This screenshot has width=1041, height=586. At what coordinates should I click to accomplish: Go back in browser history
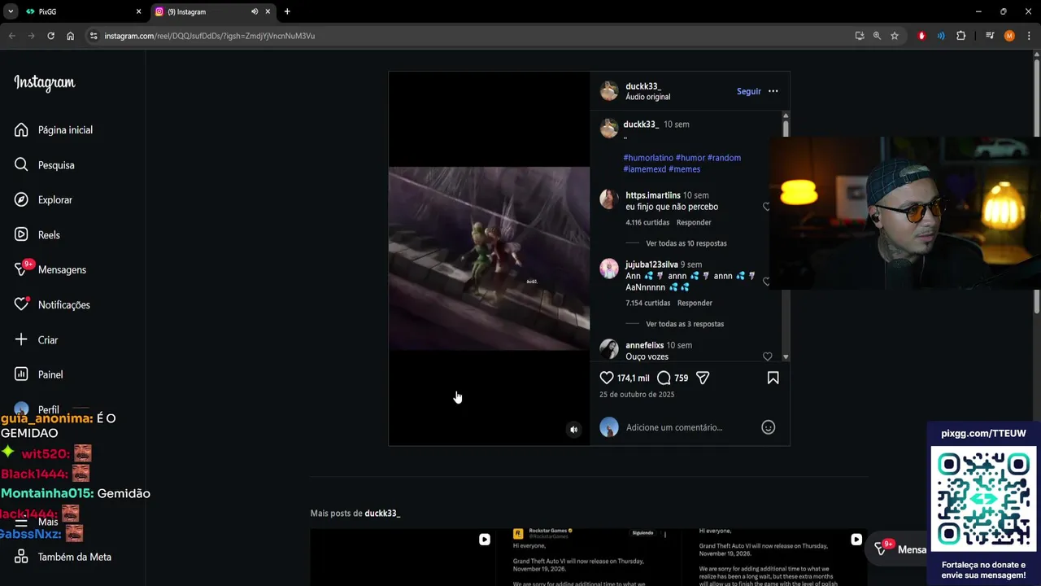11,36
